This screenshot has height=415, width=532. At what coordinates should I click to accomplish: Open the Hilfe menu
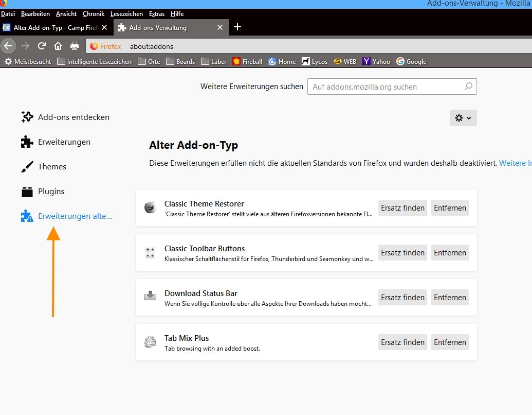[177, 14]
